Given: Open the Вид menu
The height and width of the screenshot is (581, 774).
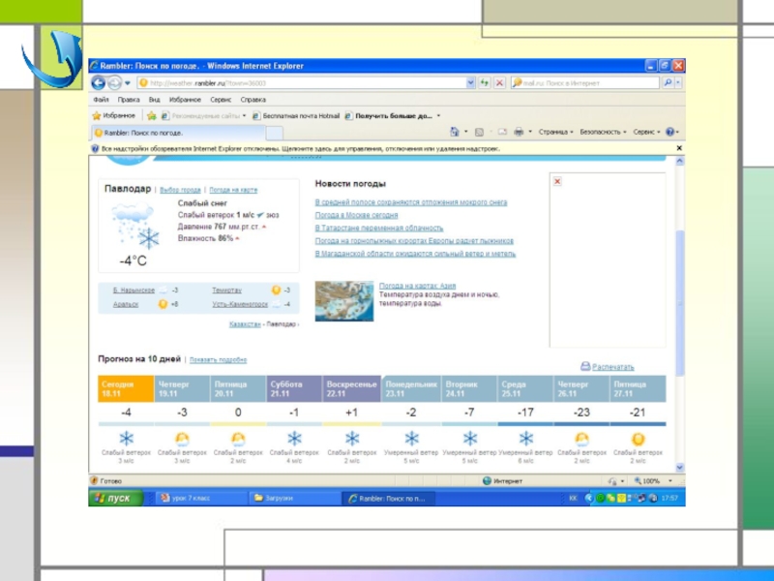Looking at the screenshot, I should pyautogui.click(x=155, y=100).
